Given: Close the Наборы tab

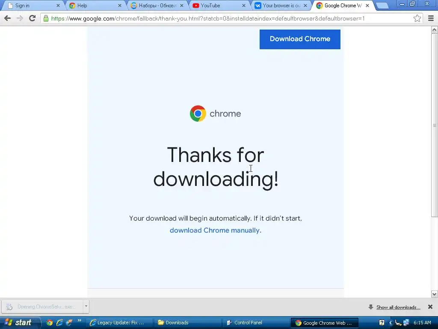Looking at the screenshot, I should (x=181, y=6).
